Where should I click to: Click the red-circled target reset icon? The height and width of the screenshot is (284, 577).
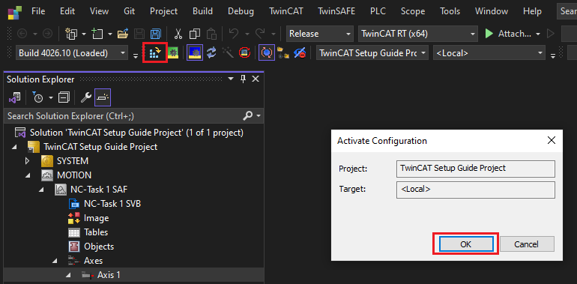coord(244,53)
